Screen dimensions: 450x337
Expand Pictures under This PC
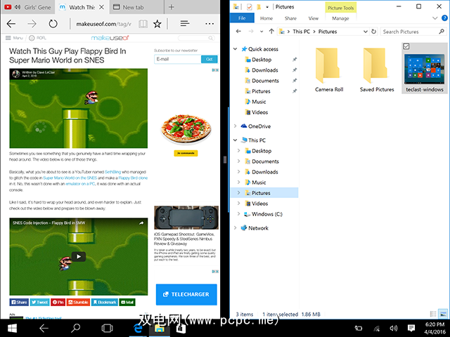pos(239,193)
